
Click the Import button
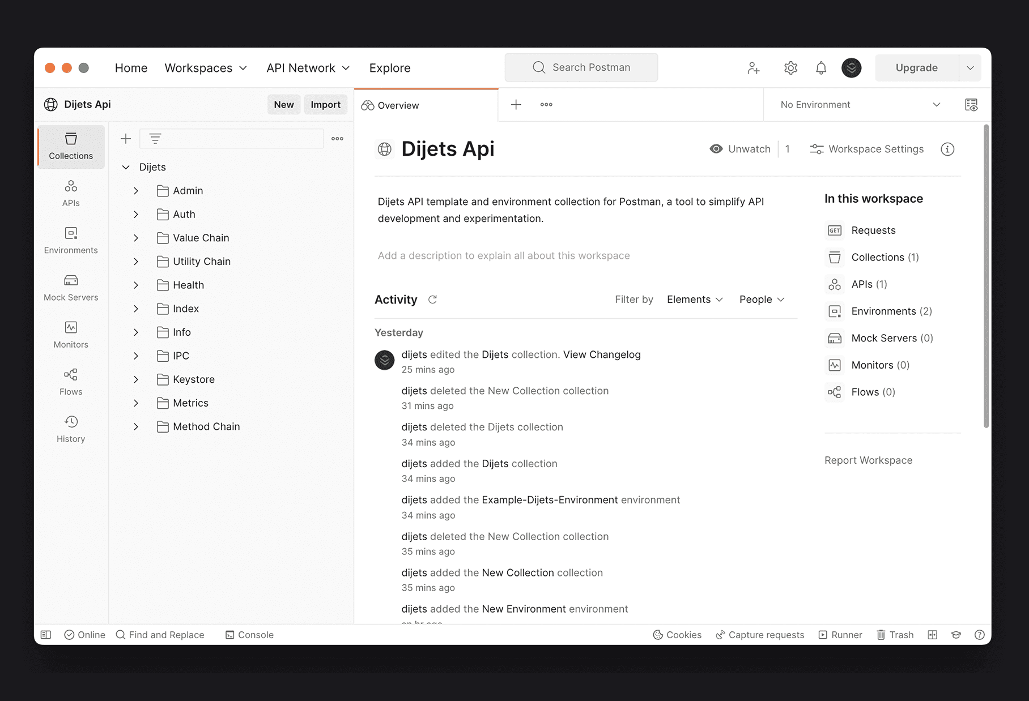[x=325, y=105]
